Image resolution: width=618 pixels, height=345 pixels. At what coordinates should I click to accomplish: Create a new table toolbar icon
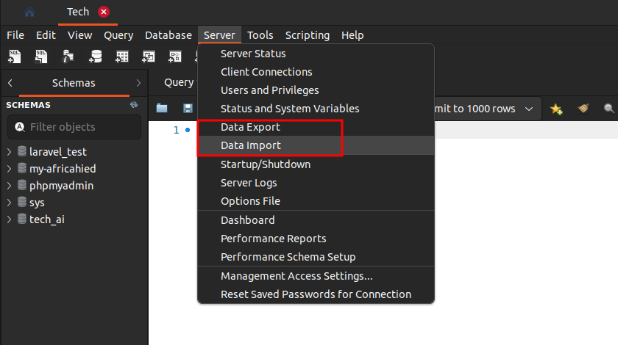pos(122,57)
